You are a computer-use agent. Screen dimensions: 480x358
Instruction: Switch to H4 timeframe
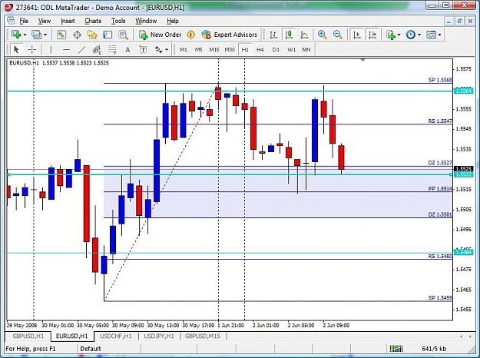260,50
